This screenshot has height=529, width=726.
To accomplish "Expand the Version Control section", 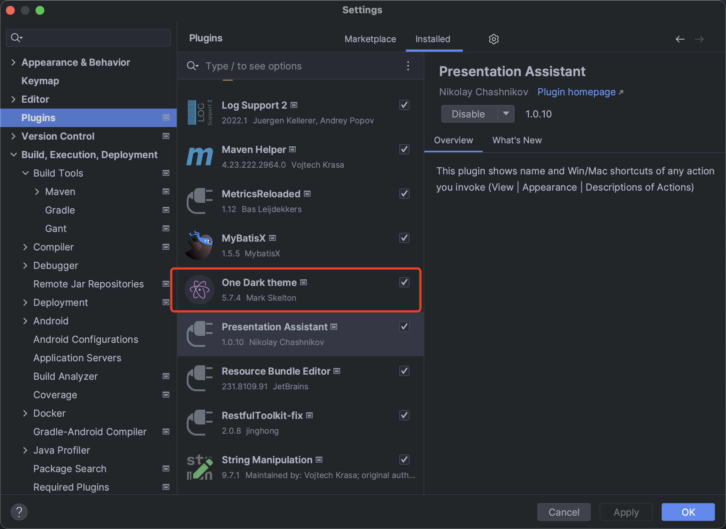I will click(13, 136).
